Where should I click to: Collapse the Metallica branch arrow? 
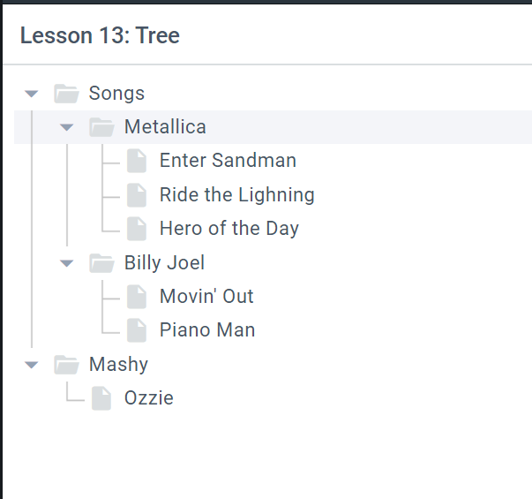click(67, 127)
